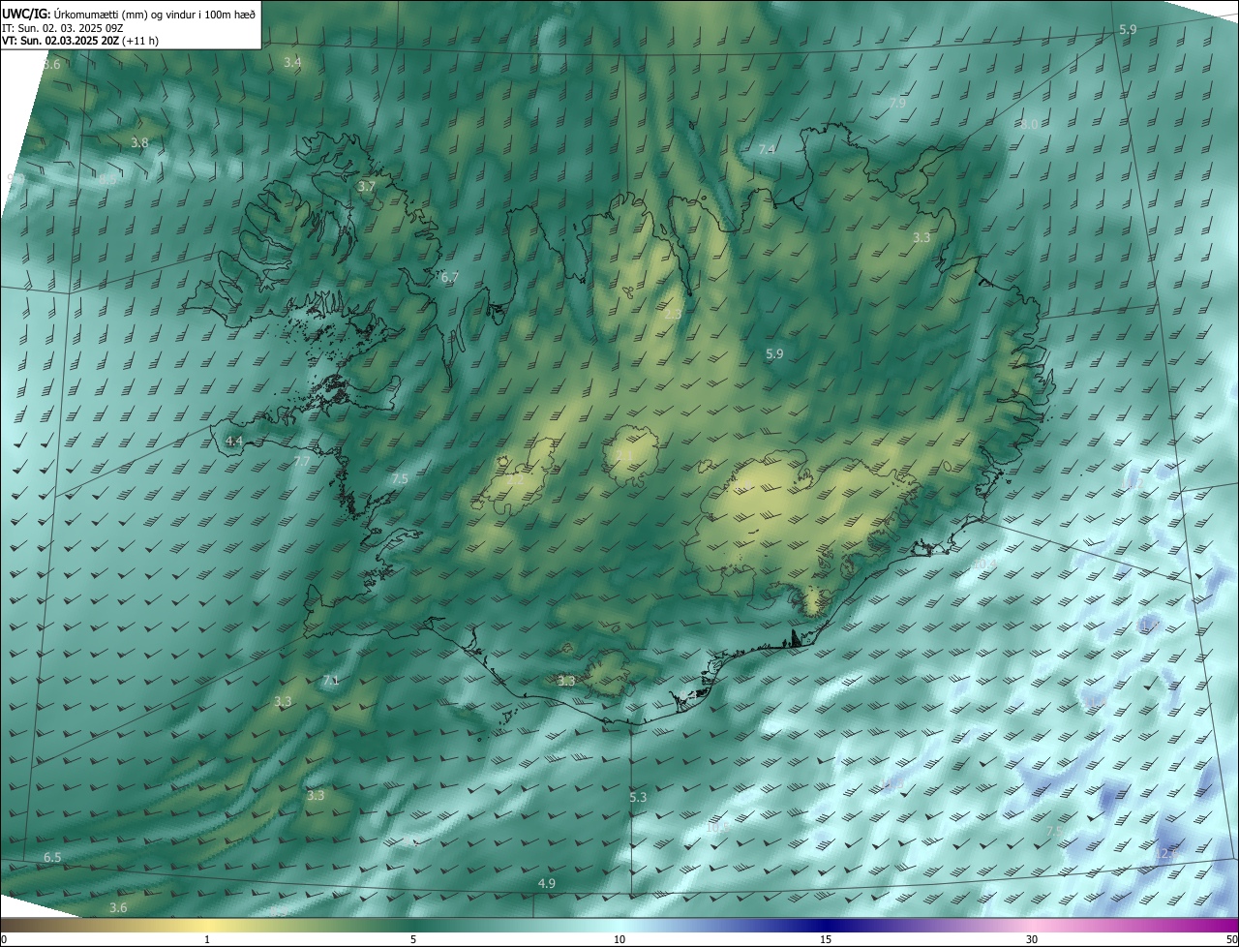Click the 3.8 value label on the map
1239x947 pixels.
click(x=139, y=142)
